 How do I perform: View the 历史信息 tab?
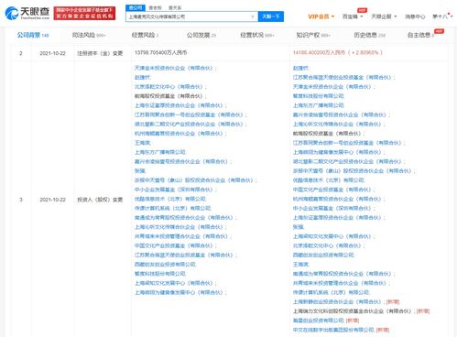coord(369,35)
